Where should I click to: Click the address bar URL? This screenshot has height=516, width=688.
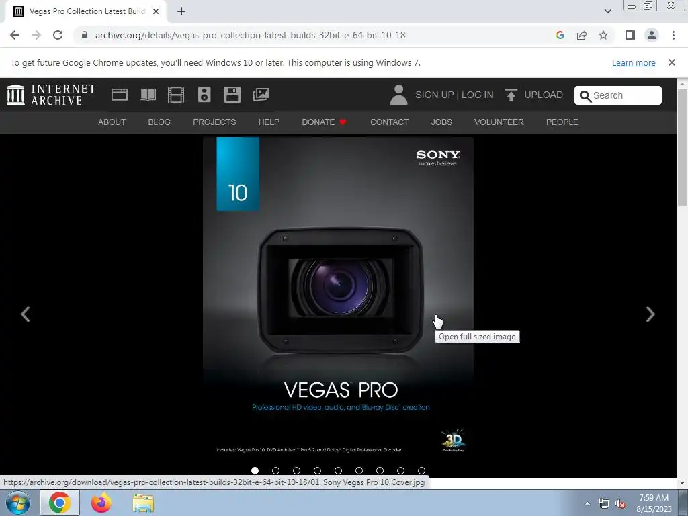250,35
